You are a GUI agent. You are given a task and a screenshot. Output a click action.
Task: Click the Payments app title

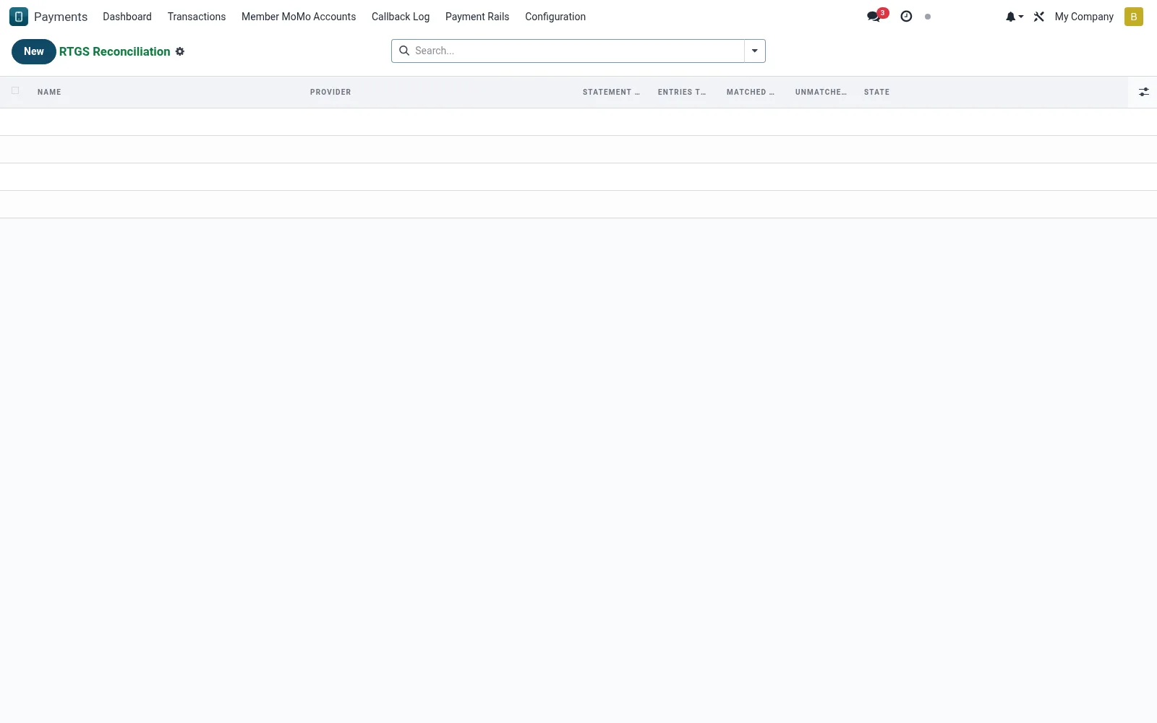click(61, 17)
